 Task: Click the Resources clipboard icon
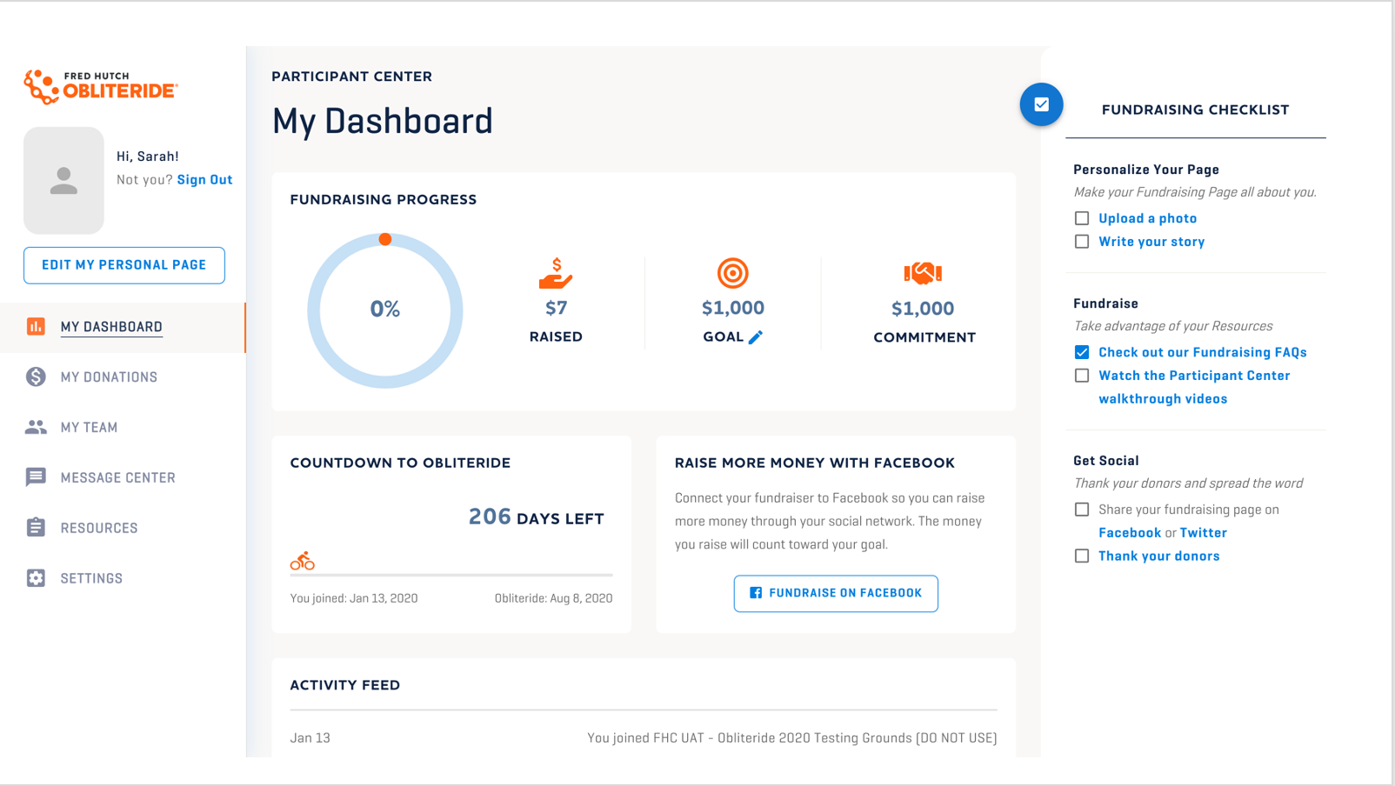pyautogui.click(x=35, y=527)
